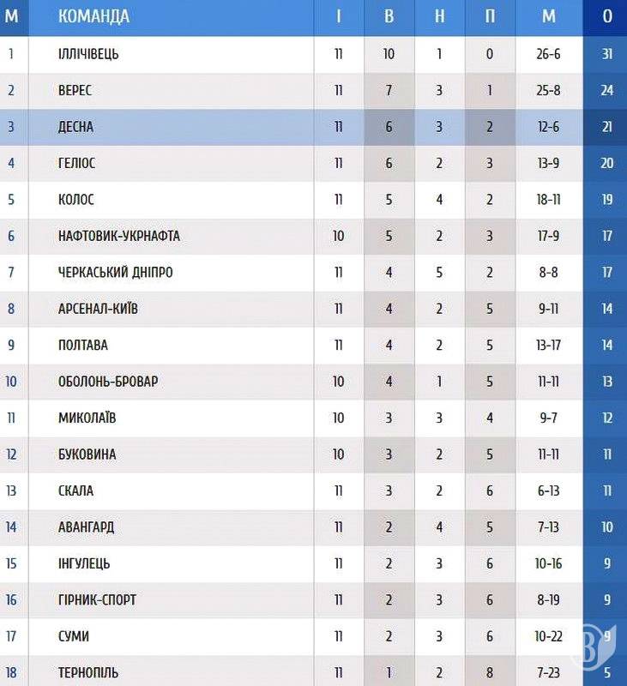Screen dimensions: 627x686
Task: Select the АРСЕНАЛ-КИЇВ team name
Action: click(x=98, y=309)
